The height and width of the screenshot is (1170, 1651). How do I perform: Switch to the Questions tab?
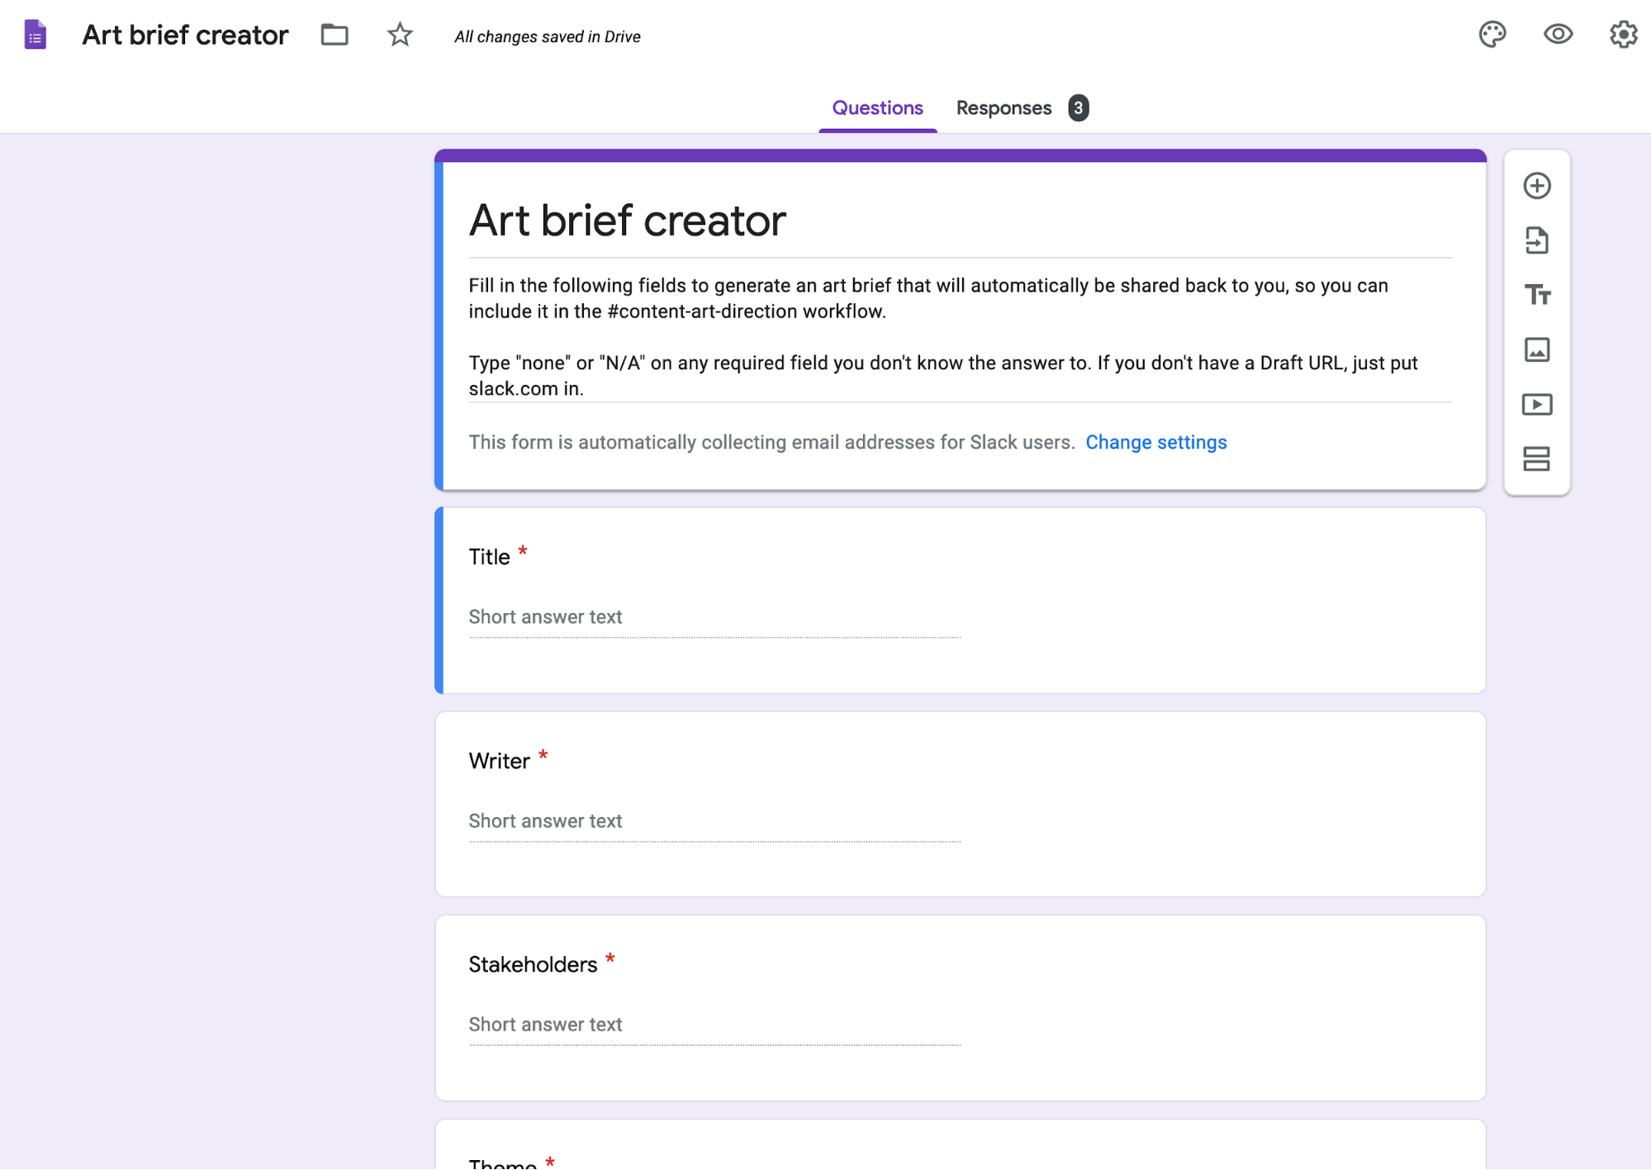[877, 107]
